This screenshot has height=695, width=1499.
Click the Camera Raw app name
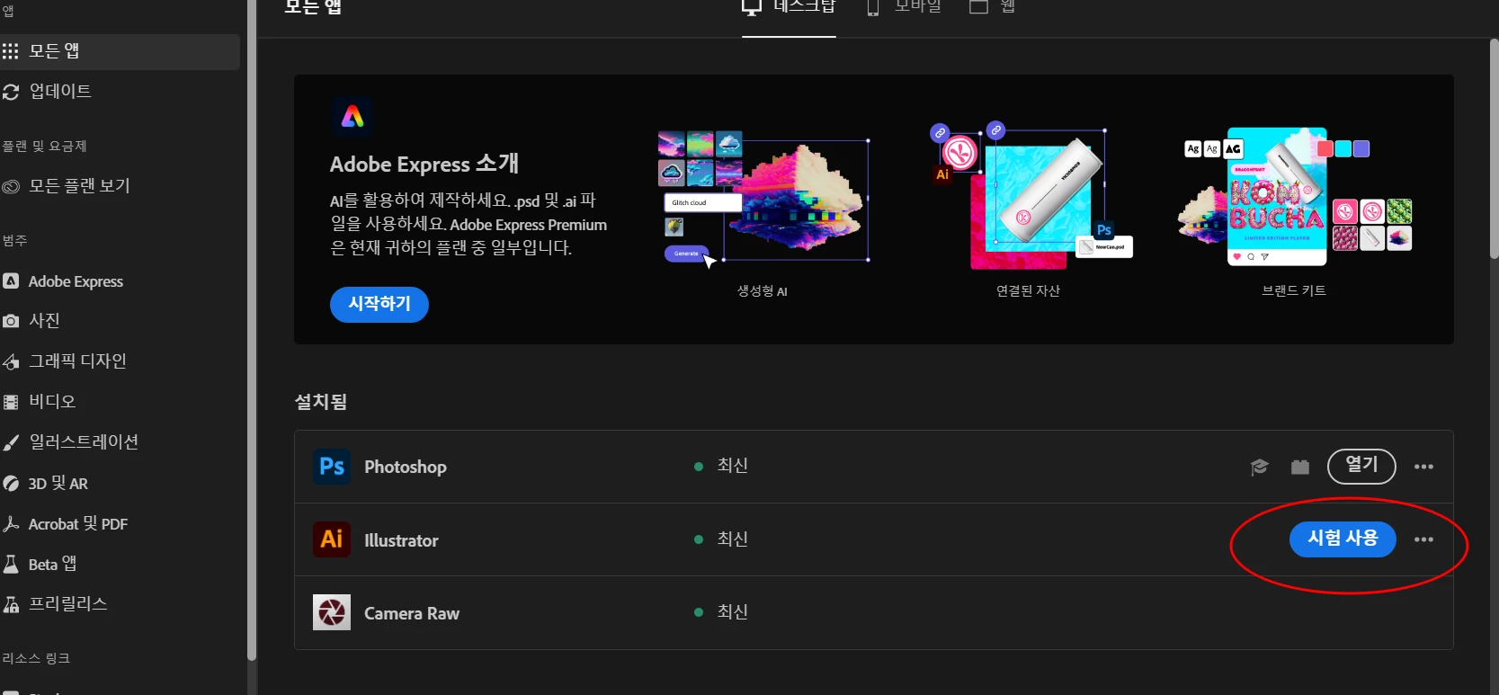[412, 613]
